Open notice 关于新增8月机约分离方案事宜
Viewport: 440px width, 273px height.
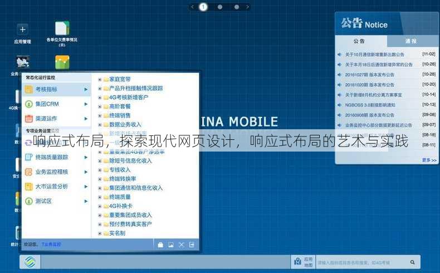coord(373,95)
